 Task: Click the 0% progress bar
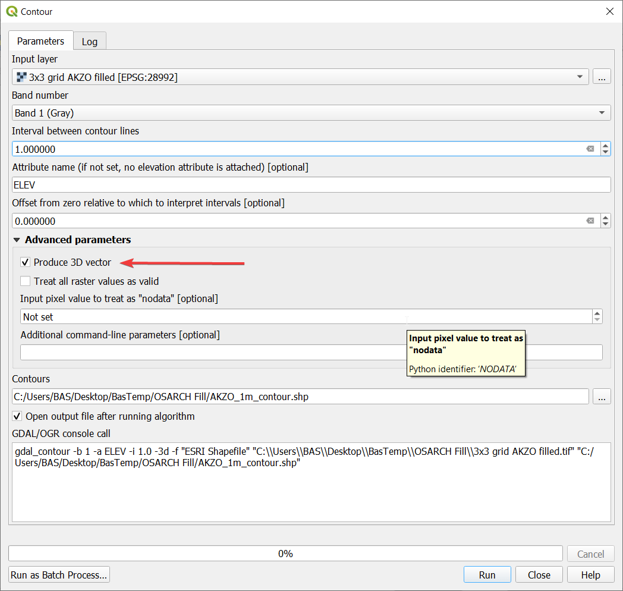[285, 554]
